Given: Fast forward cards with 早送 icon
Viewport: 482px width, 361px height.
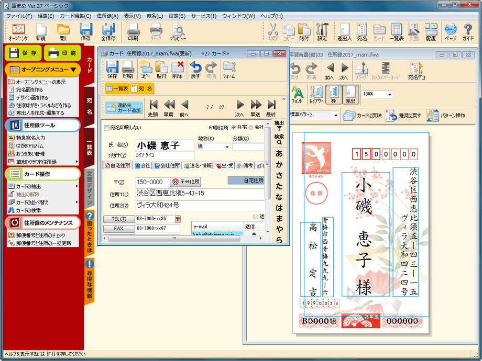Looking at the screenshot, I should click(x=256, y=108).
